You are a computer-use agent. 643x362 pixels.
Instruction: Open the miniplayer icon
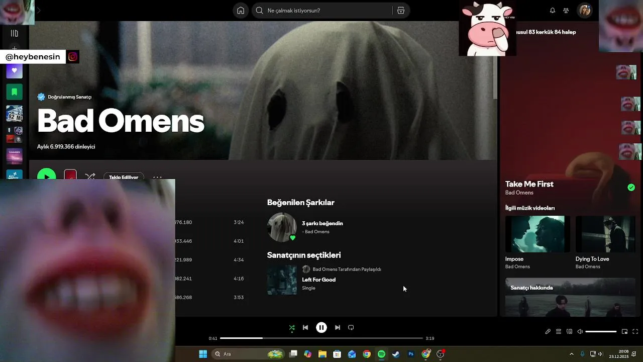coord(624,331)
